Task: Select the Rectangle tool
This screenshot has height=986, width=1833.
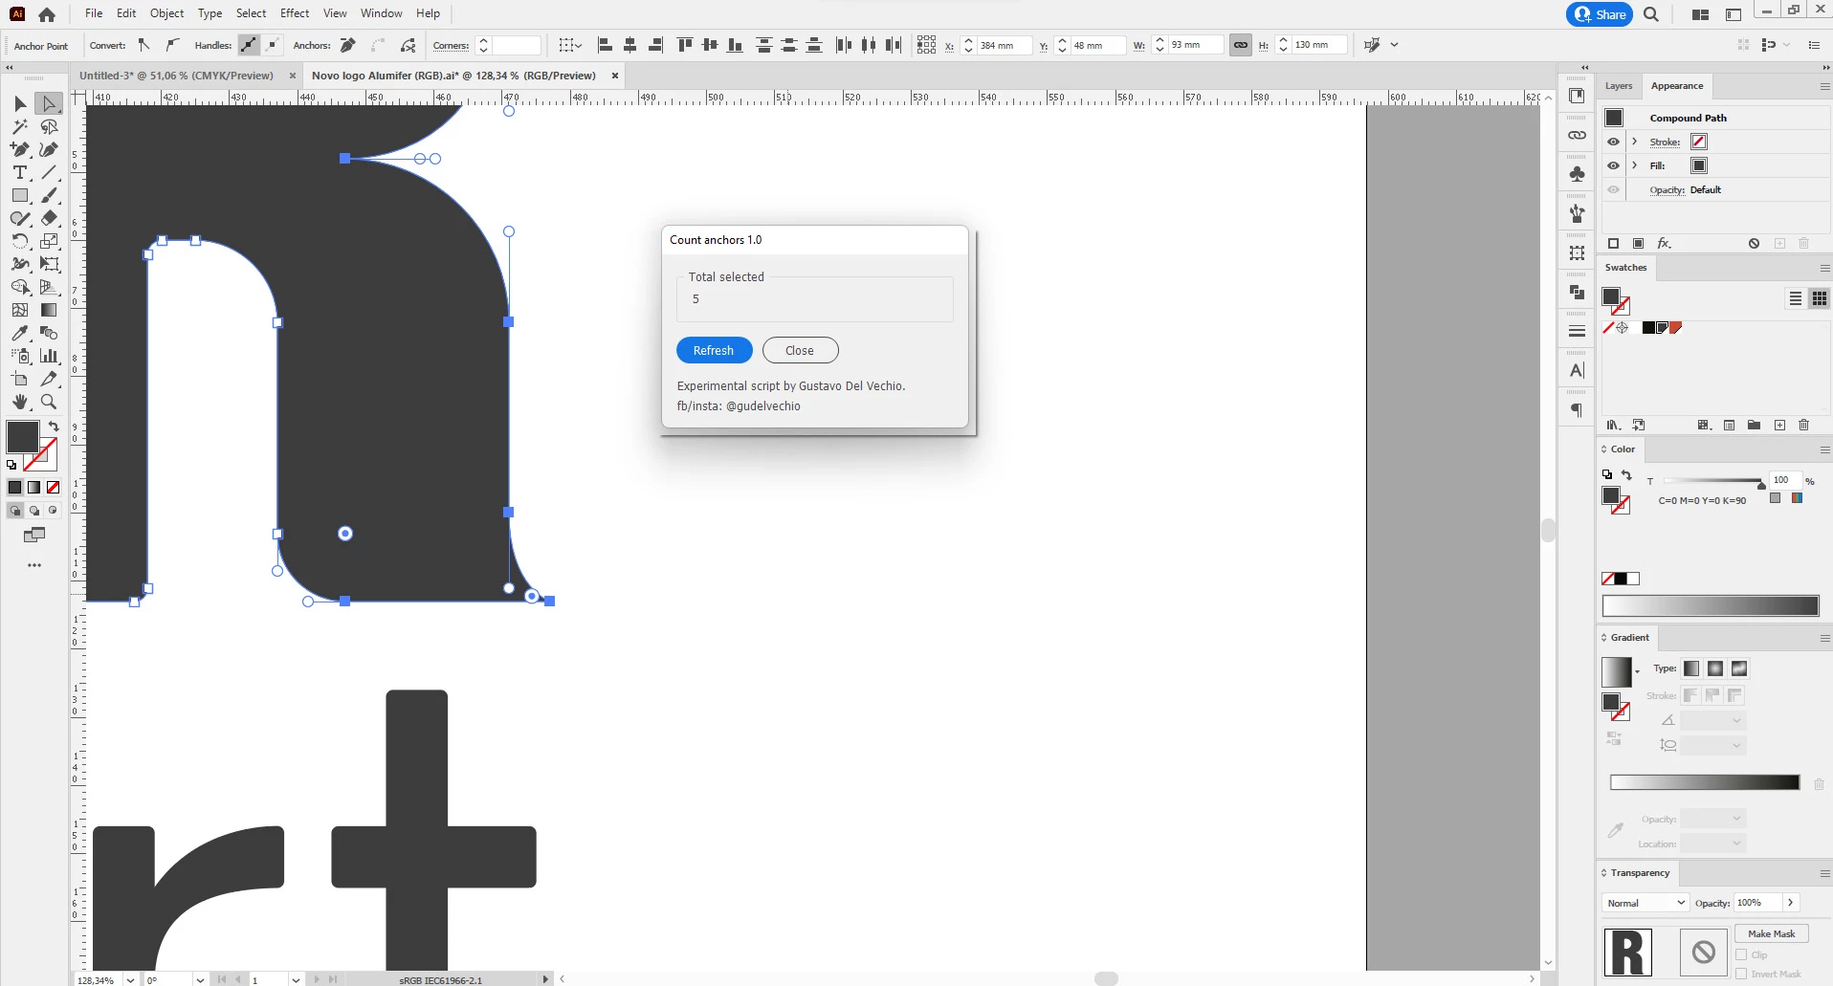Action: (20, 196)
